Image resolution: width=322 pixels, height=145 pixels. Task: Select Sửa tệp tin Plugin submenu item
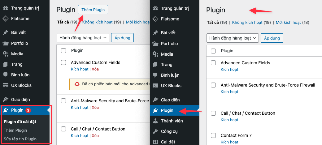pos(20,139)
